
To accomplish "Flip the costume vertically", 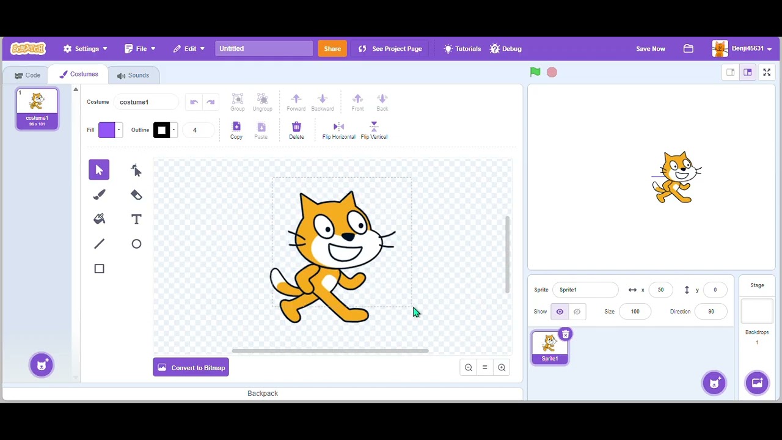I will pyautogui.click(x=374, y=130).
